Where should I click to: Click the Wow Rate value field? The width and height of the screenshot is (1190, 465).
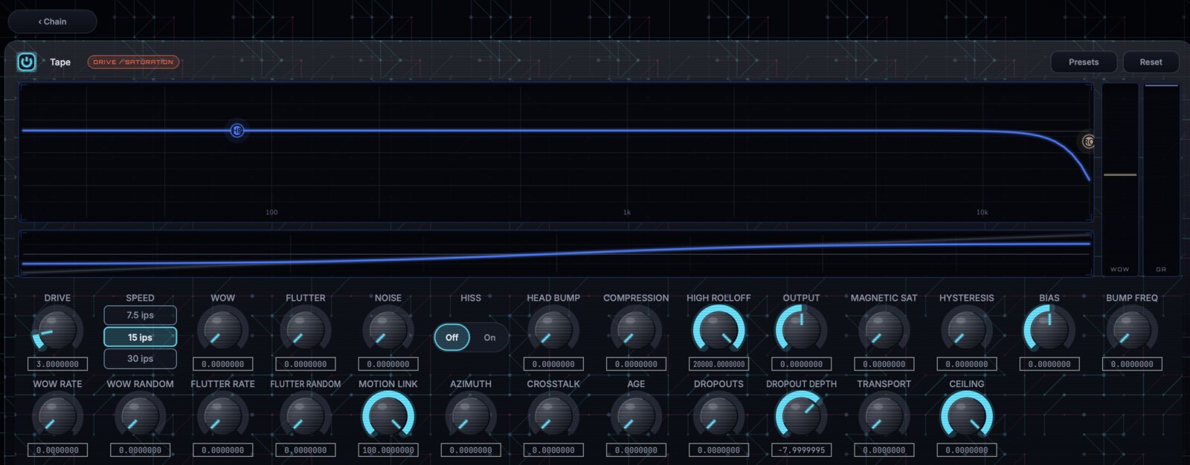pos(57,450)
